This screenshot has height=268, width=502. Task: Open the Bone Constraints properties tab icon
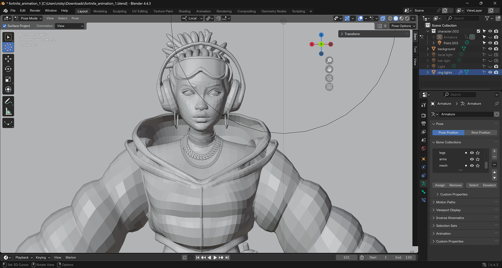tap(424, 200)
